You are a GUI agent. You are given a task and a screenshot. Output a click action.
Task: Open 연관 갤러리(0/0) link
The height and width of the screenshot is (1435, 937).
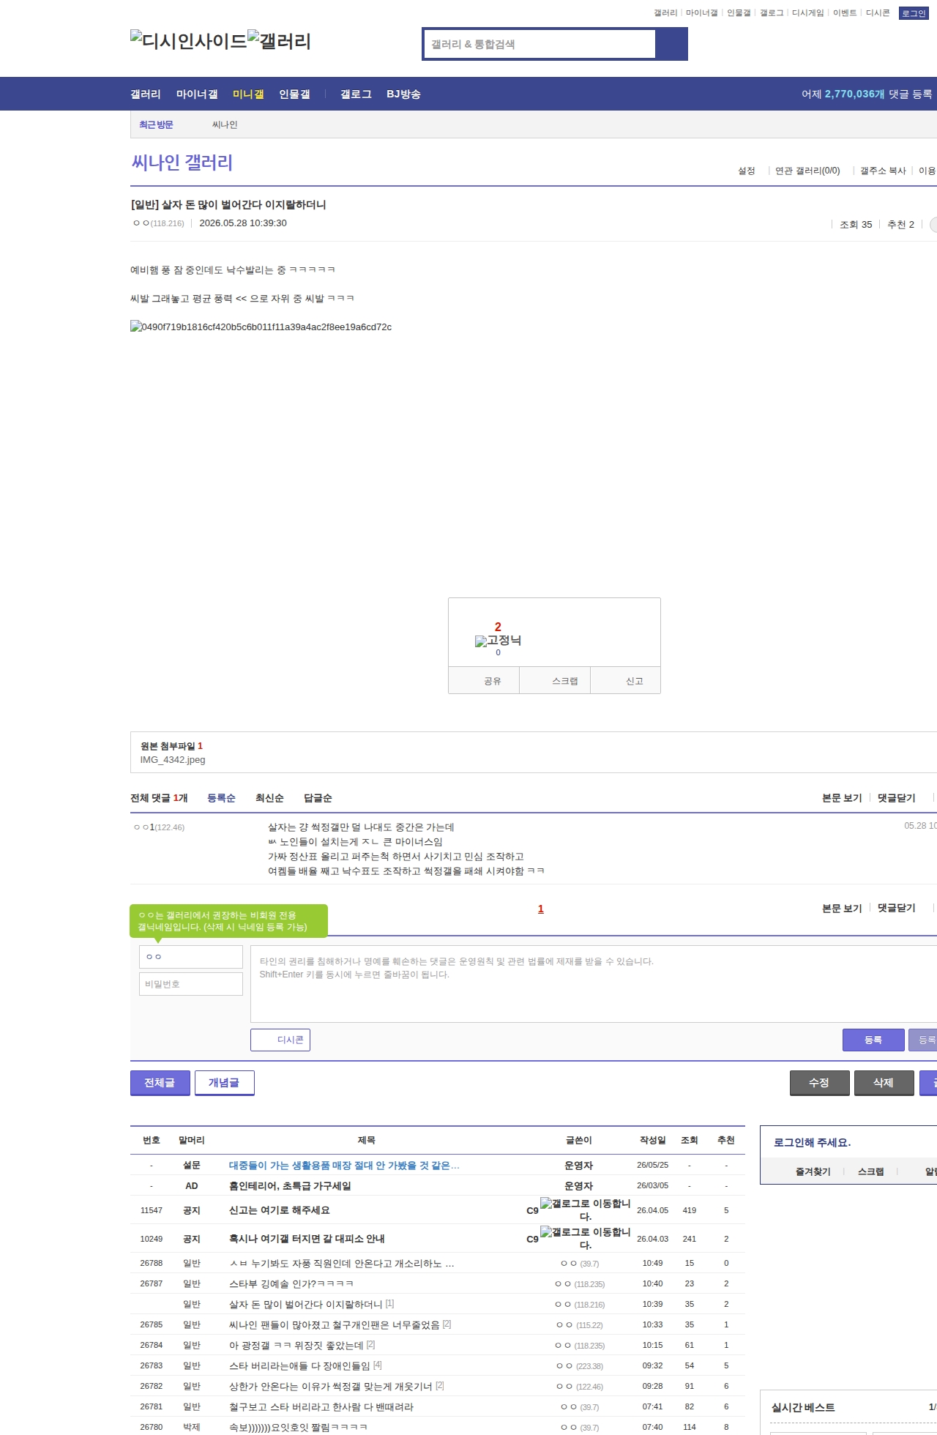point(807,171)
